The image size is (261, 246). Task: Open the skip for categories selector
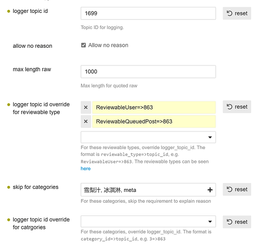[x=148, y=190]
